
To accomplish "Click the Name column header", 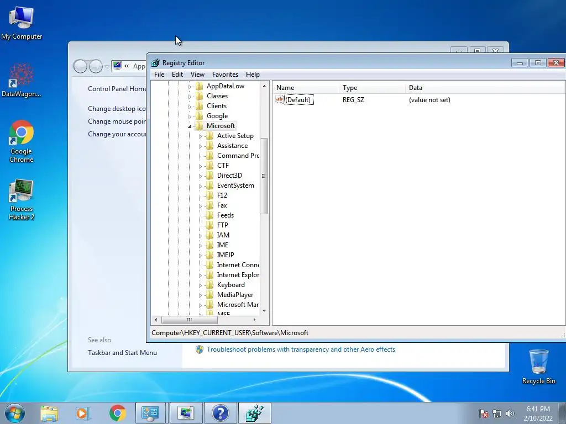I will pyautogui.click(x=305, y=88).
